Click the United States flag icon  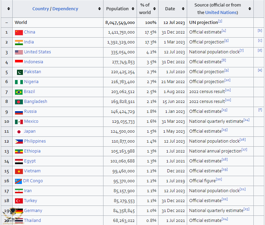point(19,52)
